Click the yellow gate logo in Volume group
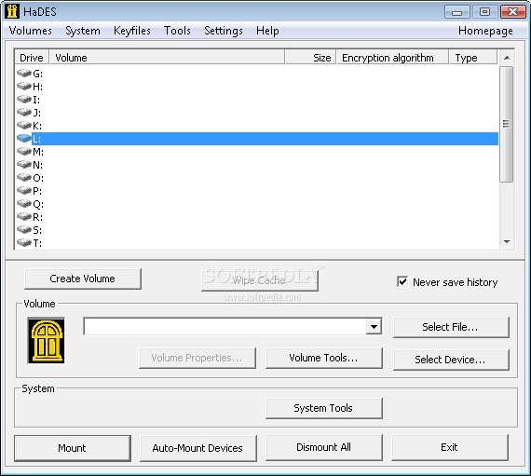The image size is (531, 476). tap(47, 340)
